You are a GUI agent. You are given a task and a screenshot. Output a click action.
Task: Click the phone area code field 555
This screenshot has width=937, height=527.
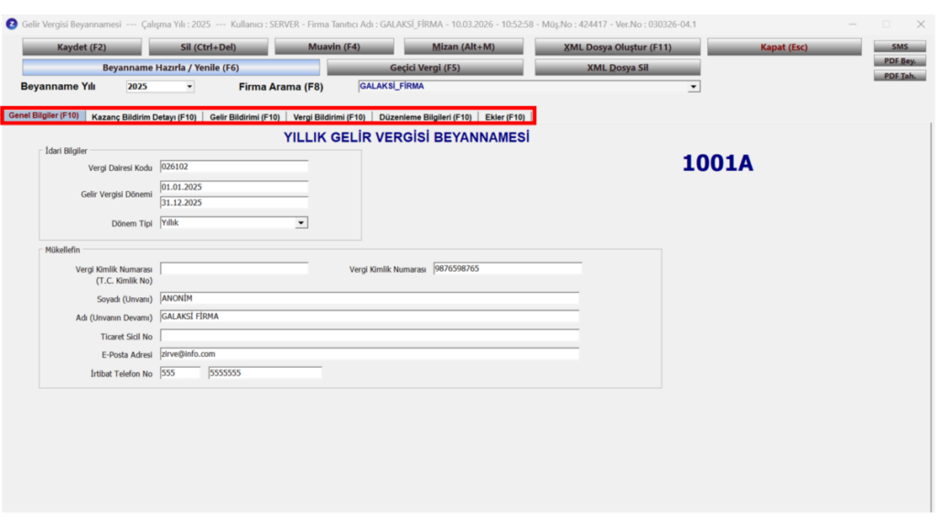pos(180,373)
